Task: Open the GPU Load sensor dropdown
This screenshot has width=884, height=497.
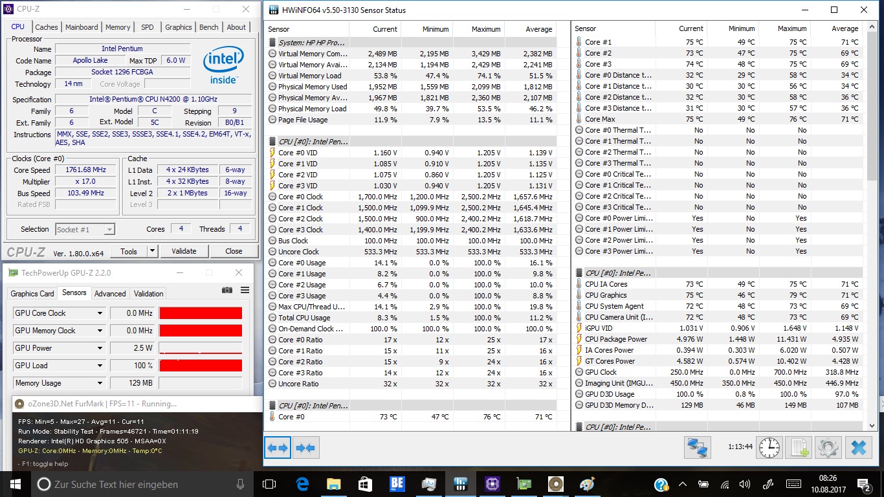Action: (x=100, y=366)
